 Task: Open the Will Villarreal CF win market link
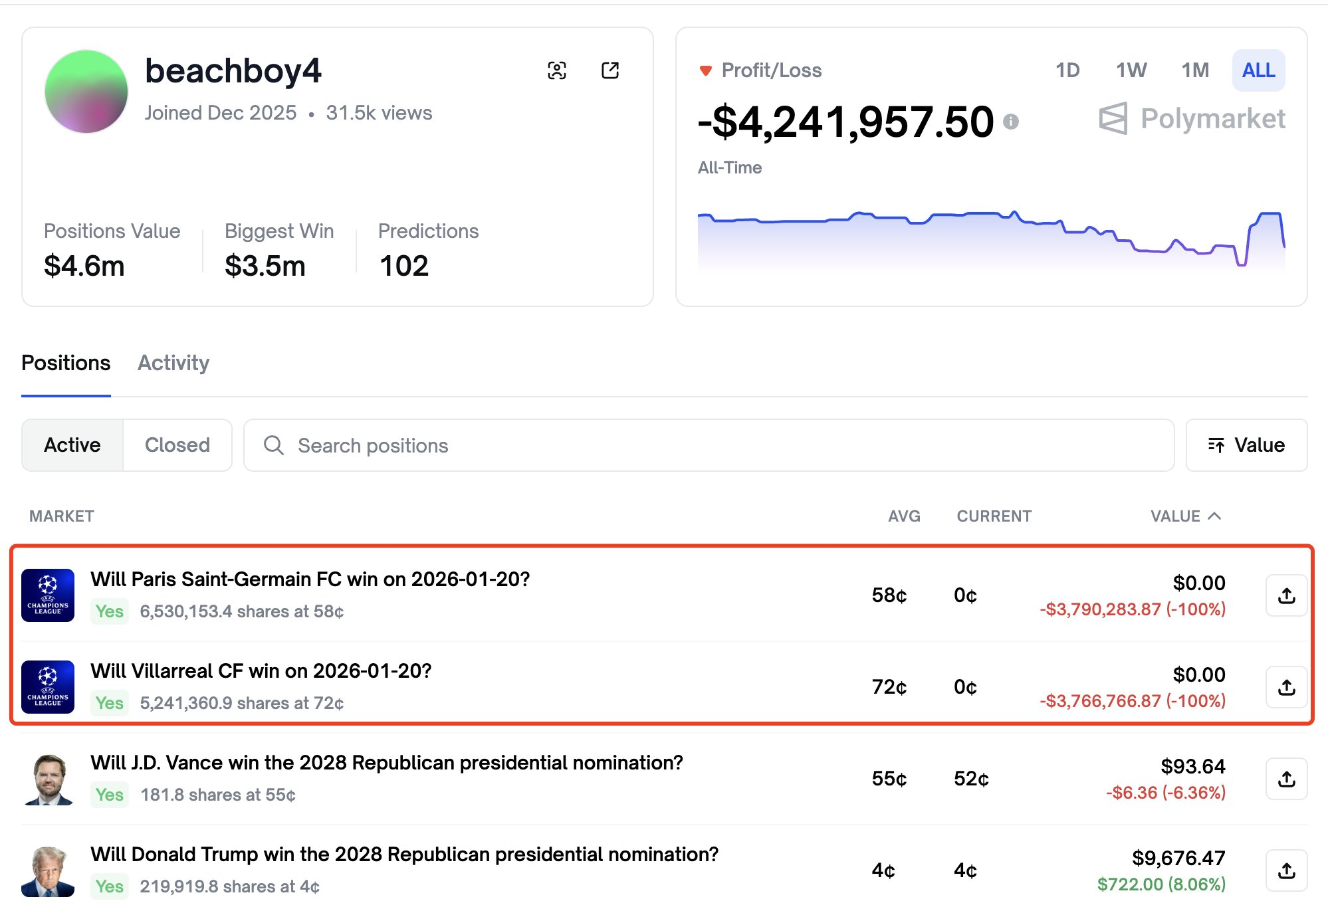pyautogui.click(x=261, y=671)
